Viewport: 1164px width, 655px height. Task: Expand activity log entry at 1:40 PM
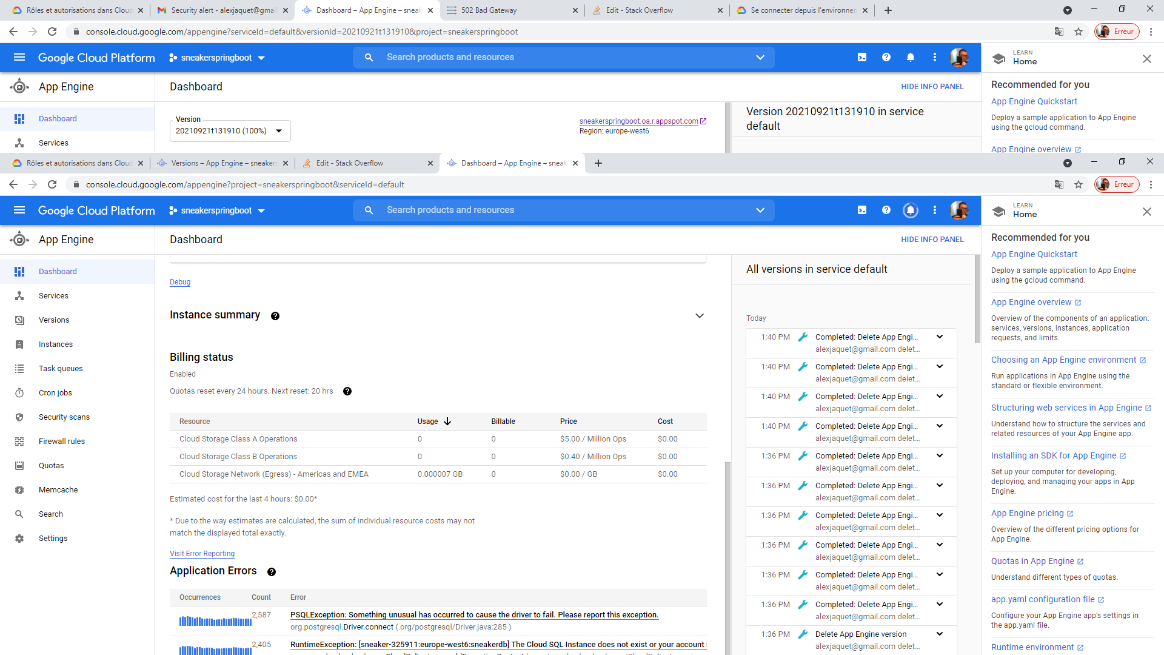[x=939, y=337]
